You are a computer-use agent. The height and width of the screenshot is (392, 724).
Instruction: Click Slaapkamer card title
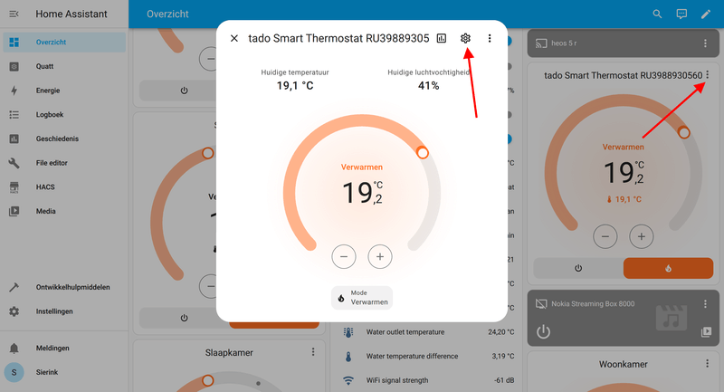(229, 353)
